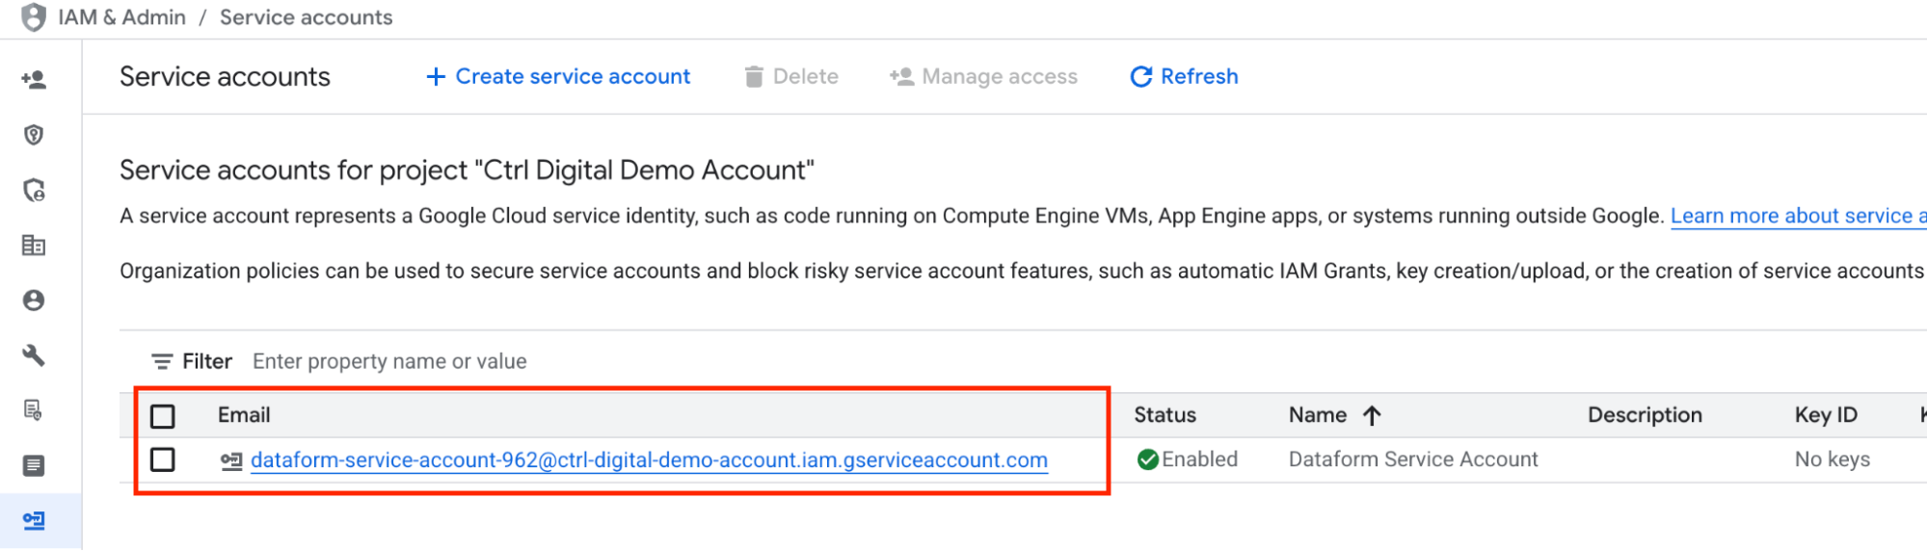The image size is (1927, 551).
Task: Click the Filter label
Action: point(207,361)
